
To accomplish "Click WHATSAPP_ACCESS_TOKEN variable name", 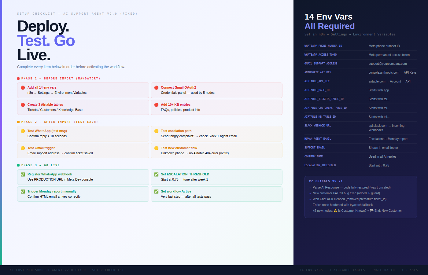I will (321, 55).
